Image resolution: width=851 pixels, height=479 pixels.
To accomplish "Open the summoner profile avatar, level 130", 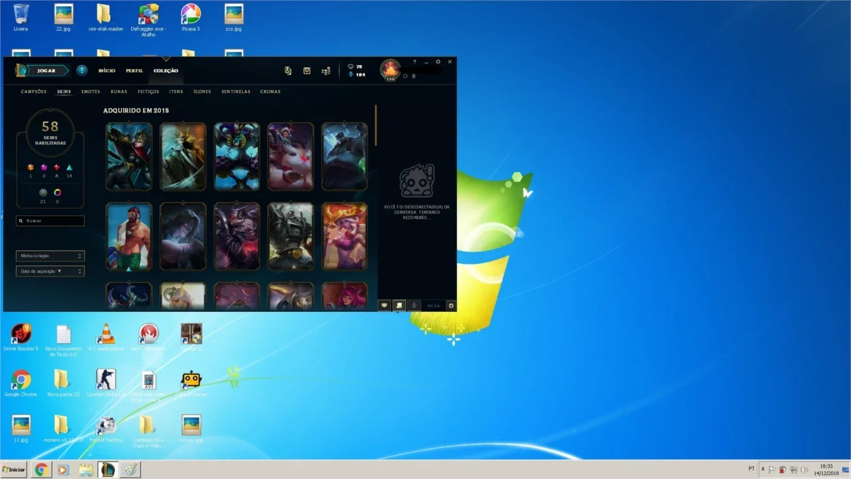I will coord(390,70).
